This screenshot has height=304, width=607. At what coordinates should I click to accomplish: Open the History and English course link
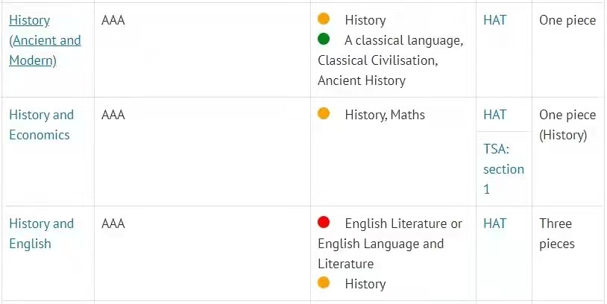(42, 234)
